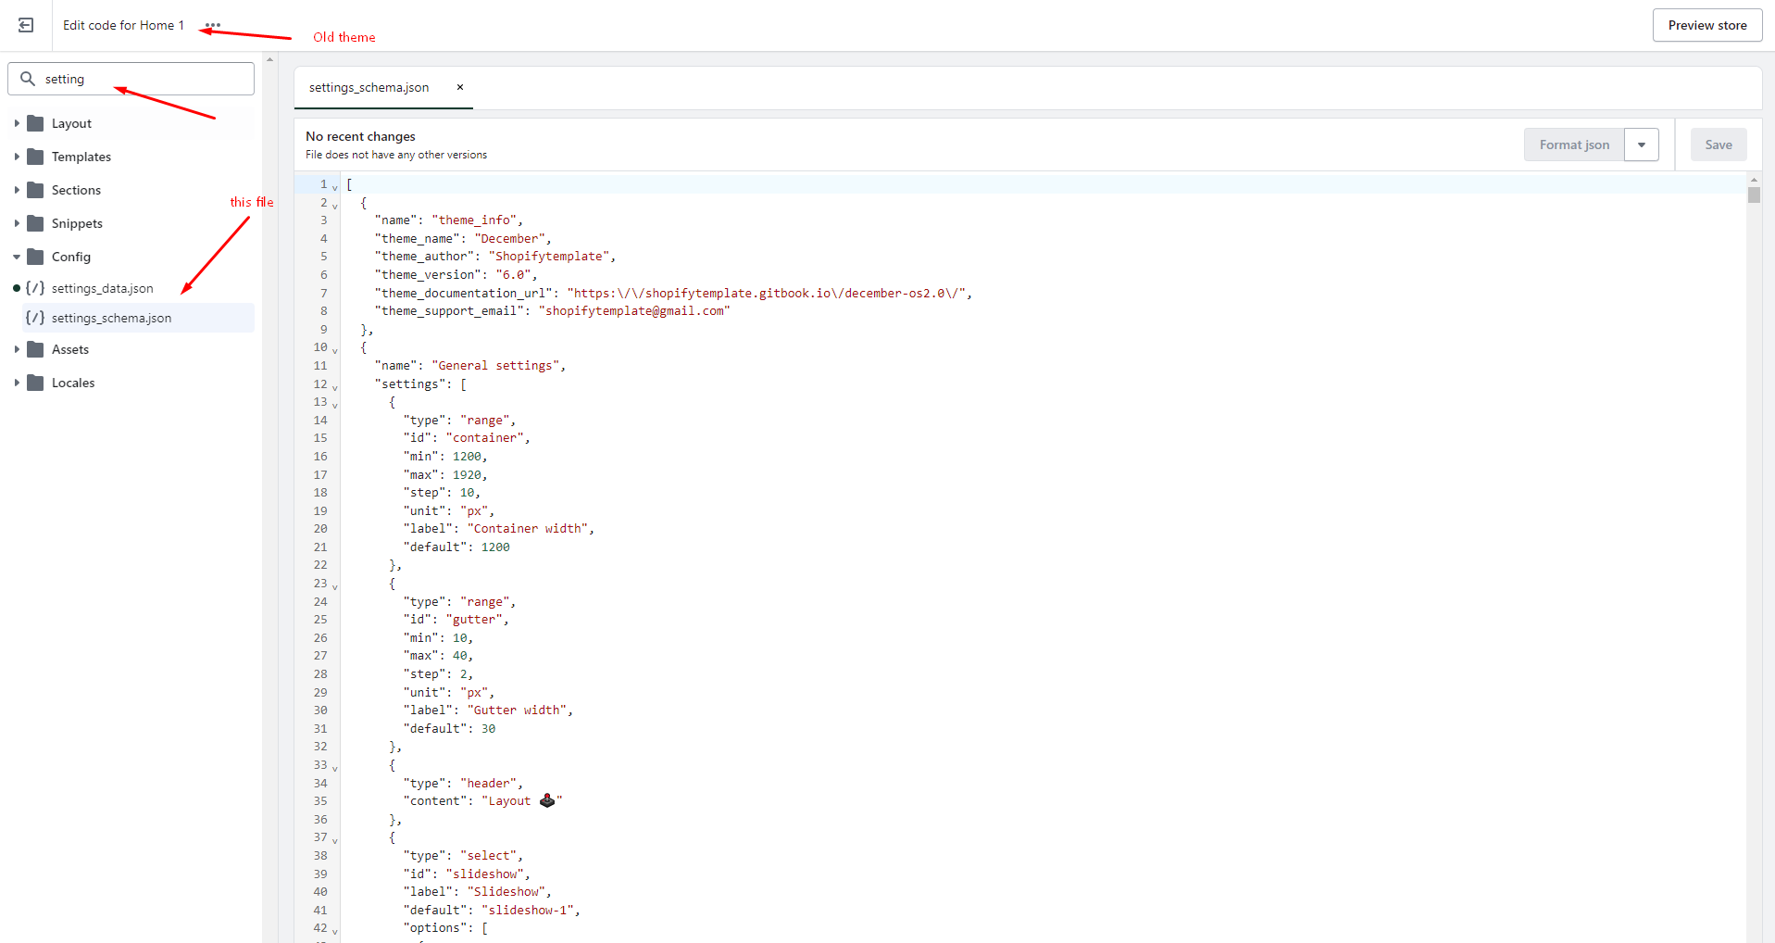Collapse the Config folder
Image resolution: width=1775 pixels, height=943 pixels.
pyautogui.click(x=17, y=257)
